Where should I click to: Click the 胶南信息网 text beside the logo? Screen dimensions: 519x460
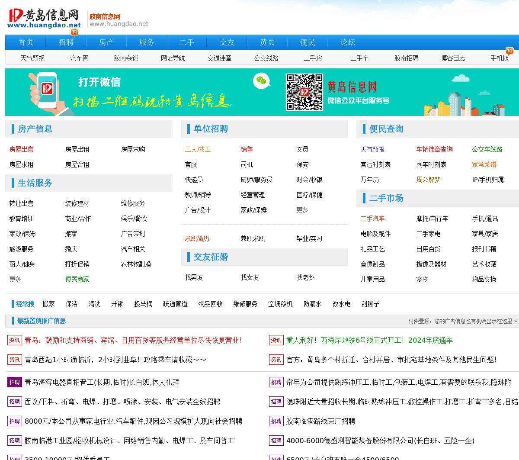click(105, 16)
